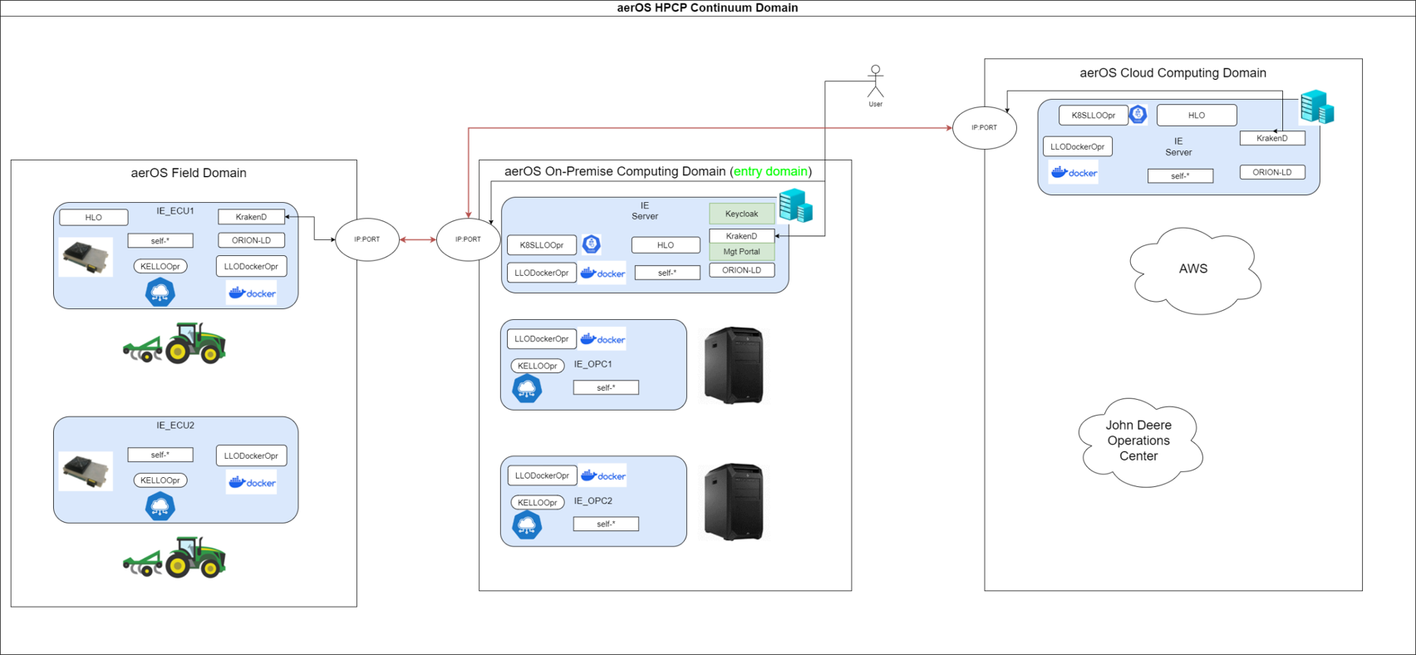
Task: Select the server icon in On-Premise IE Server
Action: click(795, 205)
